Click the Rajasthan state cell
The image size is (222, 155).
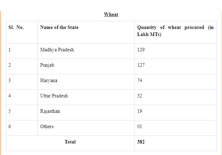pos(50,111)
